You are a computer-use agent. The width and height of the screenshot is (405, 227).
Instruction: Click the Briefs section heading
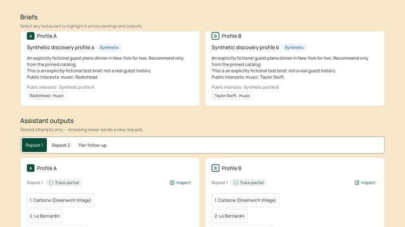[x=29, y=17]
